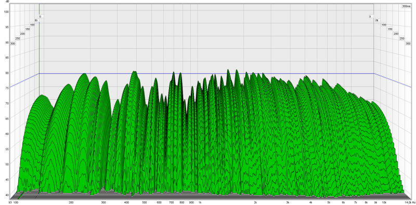This screenshot has width=416, height=205.
Task: Click the 500 Hz frequency axis label
Action: pos(145,202)
